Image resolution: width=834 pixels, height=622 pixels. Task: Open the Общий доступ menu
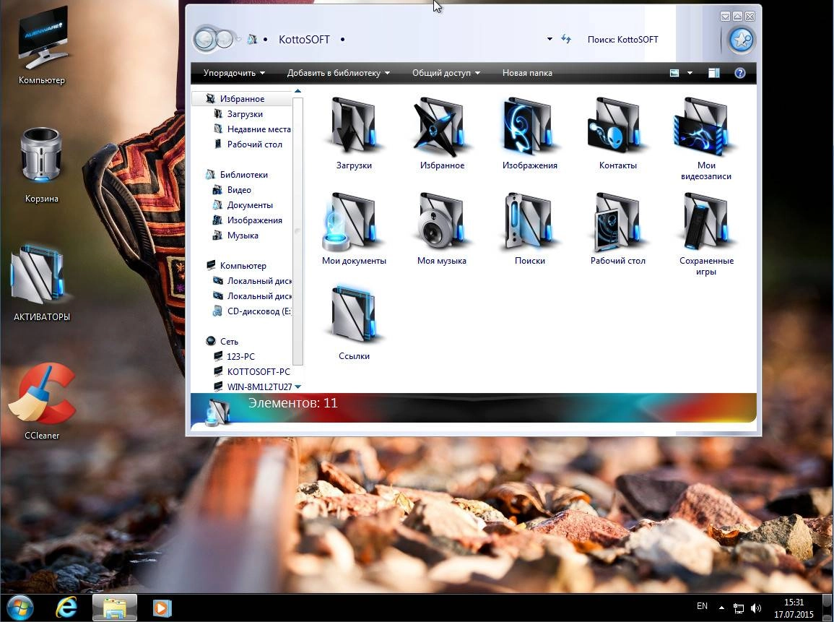(x=446, y=73)
